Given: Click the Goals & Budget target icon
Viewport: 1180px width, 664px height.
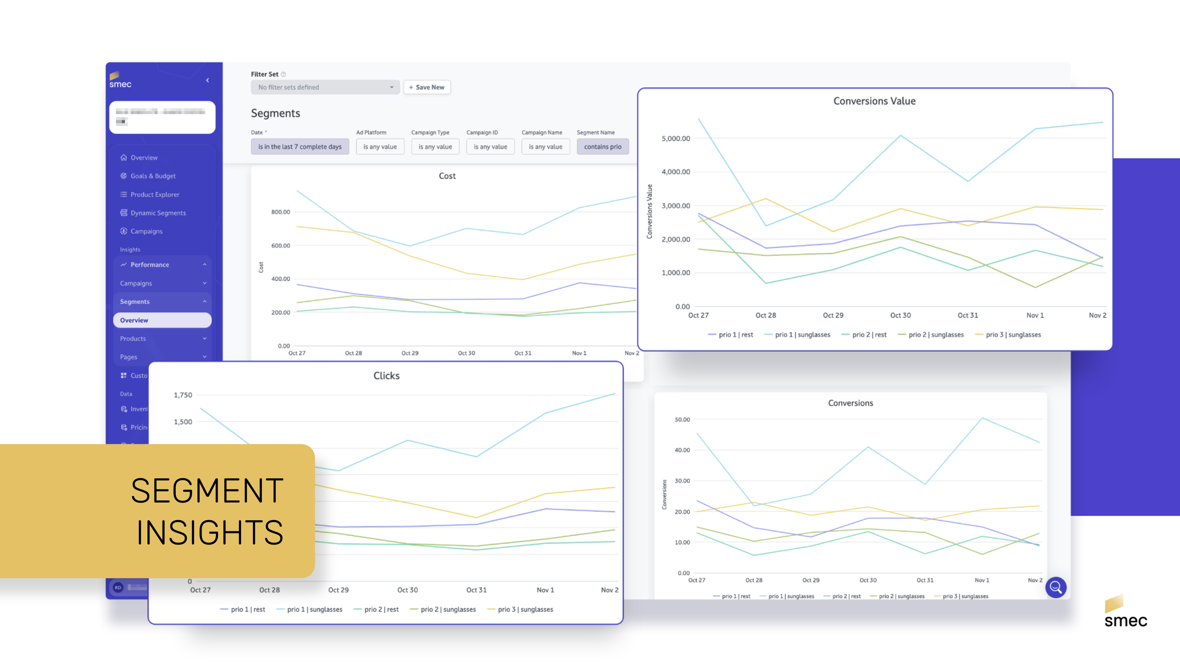Looking at the screenshot, I should tap(123, 175).
